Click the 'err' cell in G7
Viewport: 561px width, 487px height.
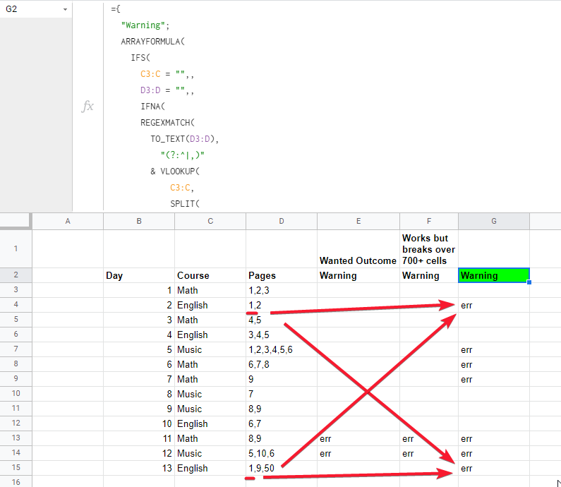494,349
